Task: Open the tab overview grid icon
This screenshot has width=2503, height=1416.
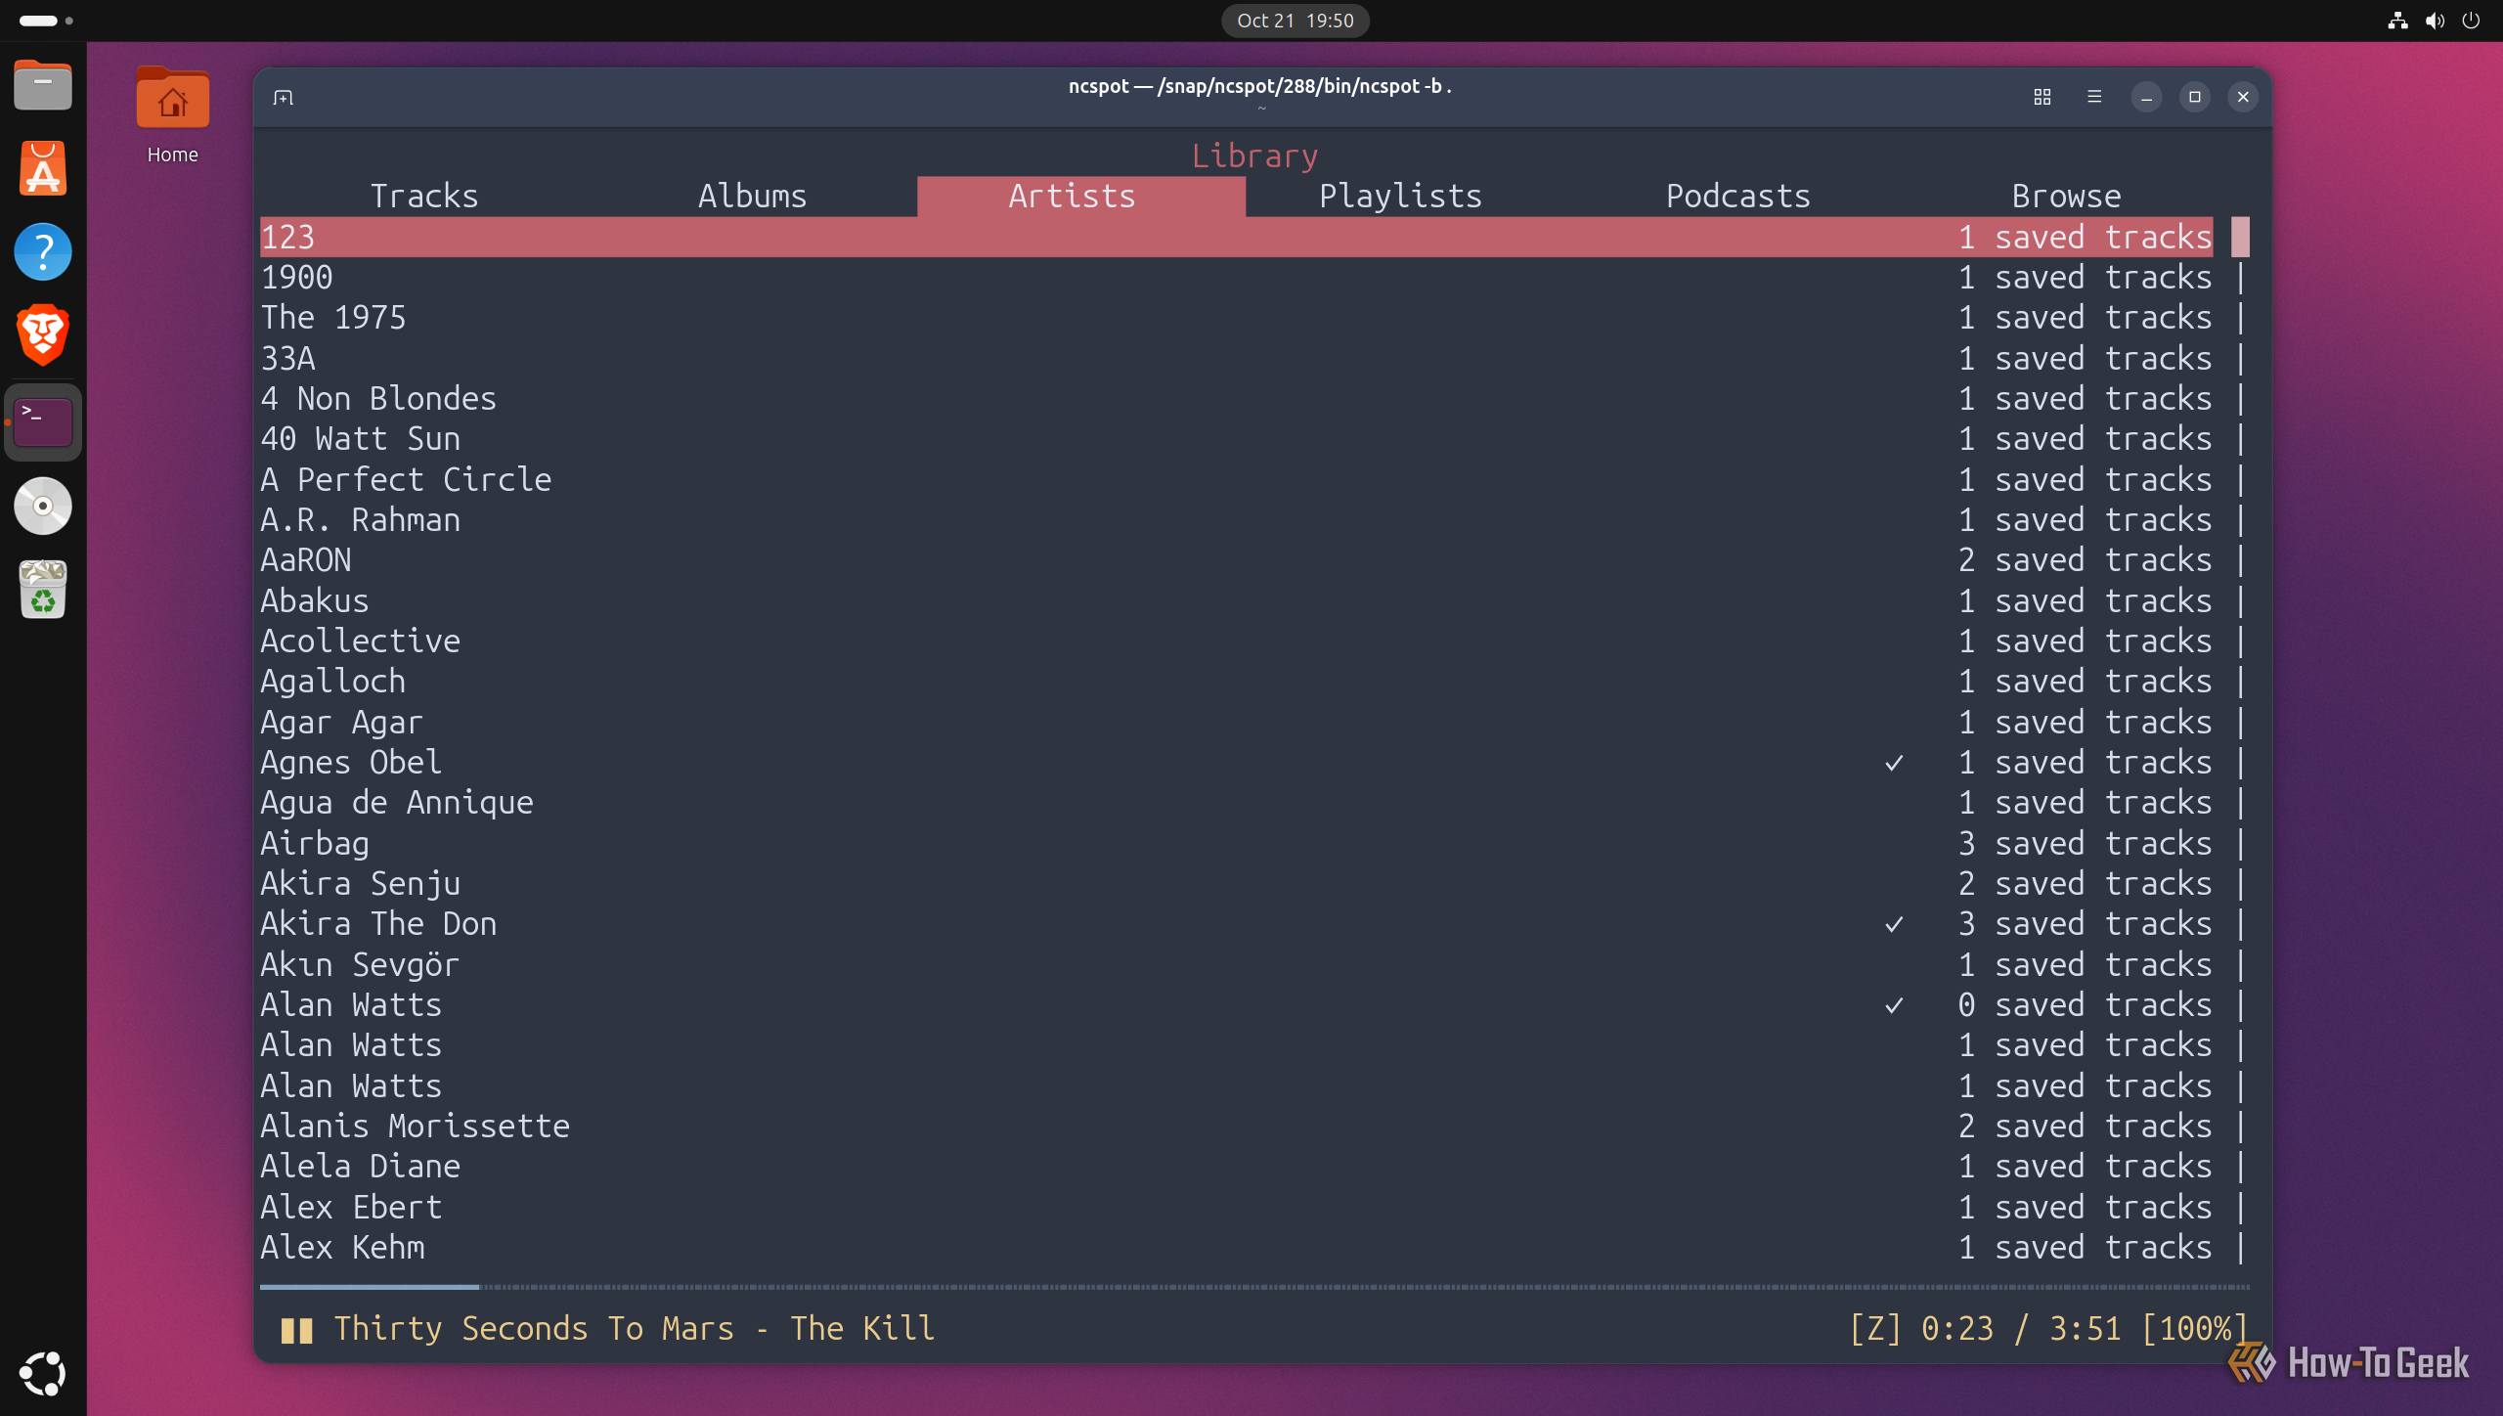Action: coord(2042,97)
